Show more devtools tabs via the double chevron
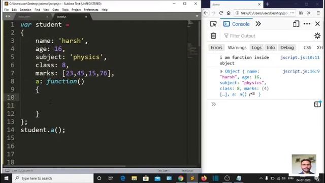 [258, 24]
